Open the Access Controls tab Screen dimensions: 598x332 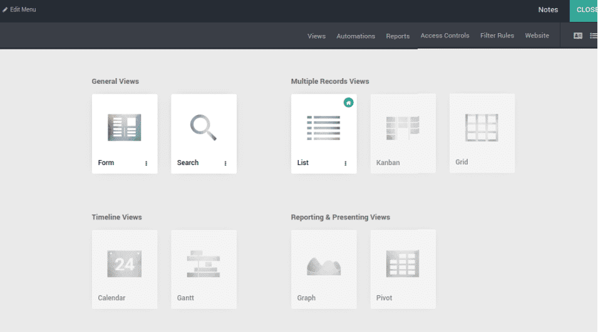point(445,36)
